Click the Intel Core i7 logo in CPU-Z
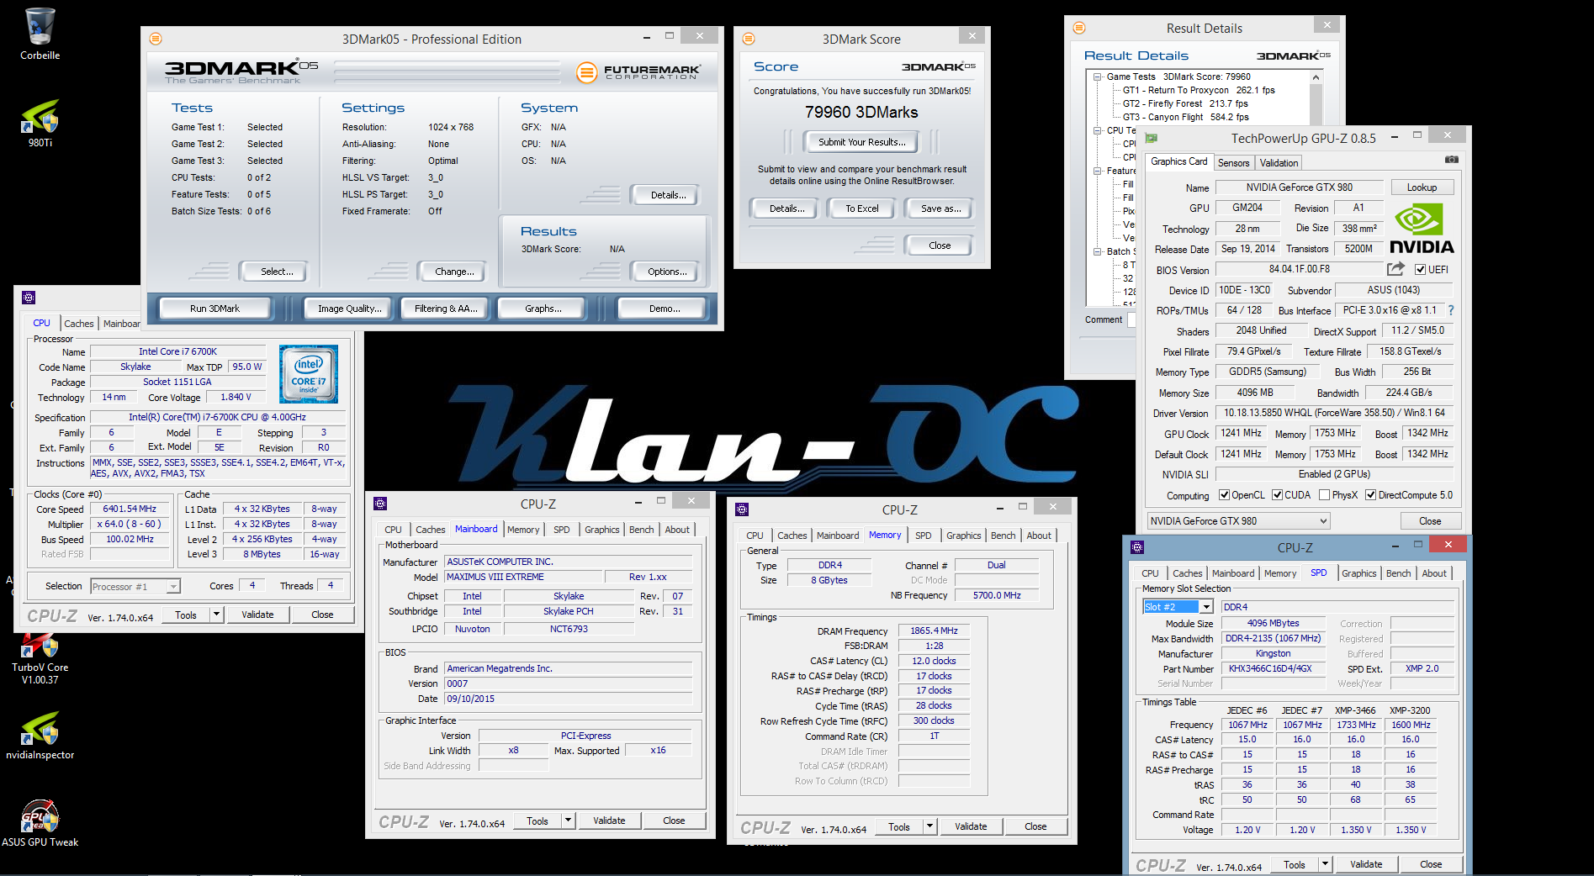Screen dimensions: 1594x876 pyautogui.click(x=308, y=373)
